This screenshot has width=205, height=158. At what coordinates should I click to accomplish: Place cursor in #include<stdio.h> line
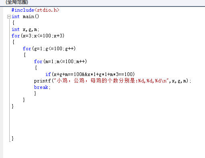(35, 10)
